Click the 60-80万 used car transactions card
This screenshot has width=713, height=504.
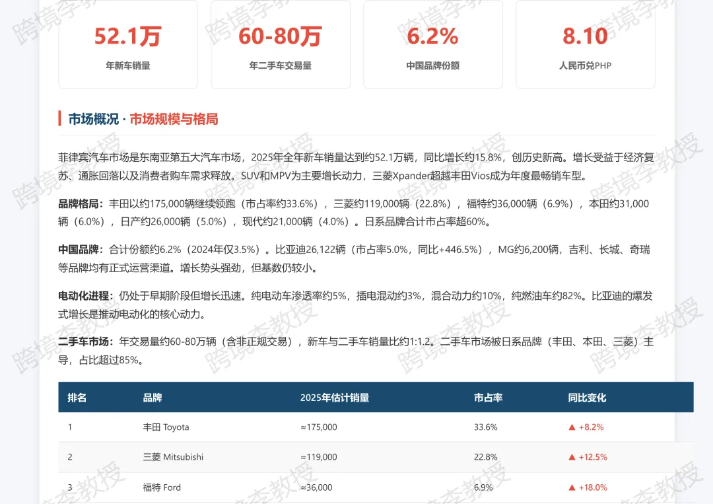tap(281, 44)
